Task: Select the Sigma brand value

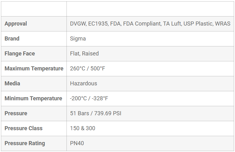Action: [78, 39]
